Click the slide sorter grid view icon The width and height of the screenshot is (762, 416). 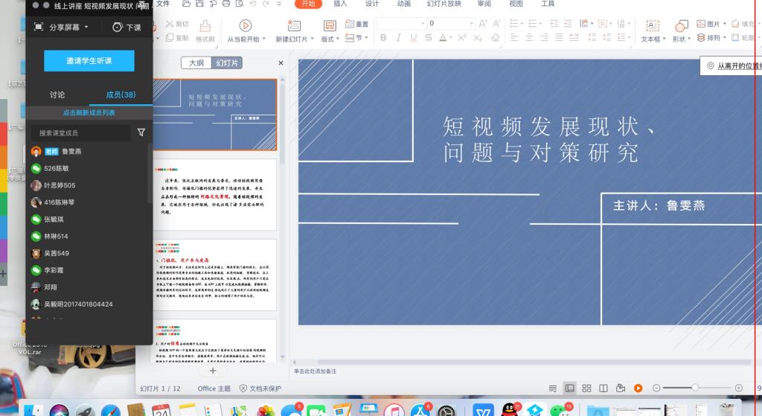pyautogui.click(x=586, y=388)
